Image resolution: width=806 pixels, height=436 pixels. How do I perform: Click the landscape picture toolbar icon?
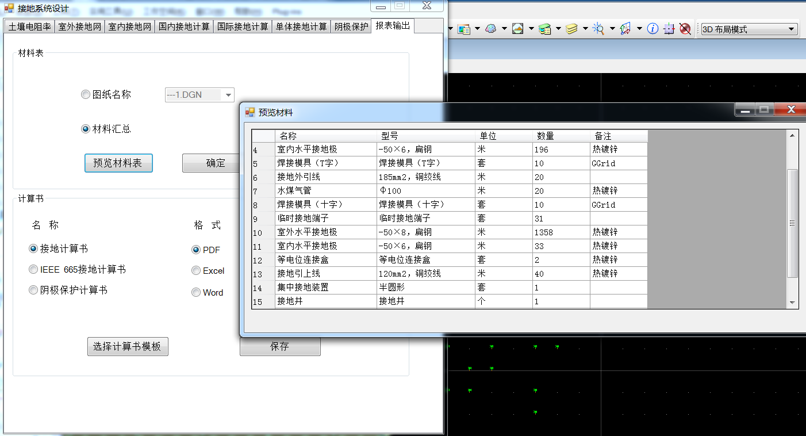tap(517, 29)
